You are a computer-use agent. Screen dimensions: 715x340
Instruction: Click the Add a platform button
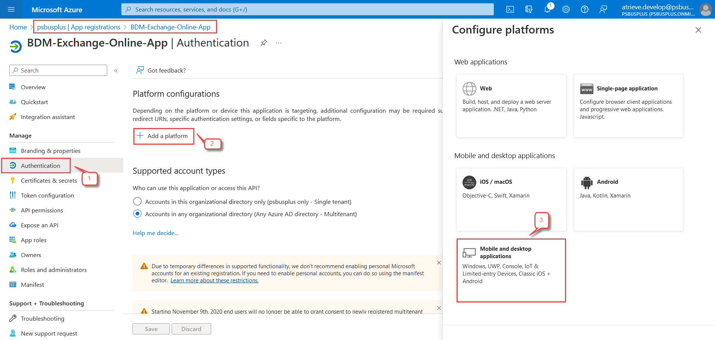pos(163,136)
